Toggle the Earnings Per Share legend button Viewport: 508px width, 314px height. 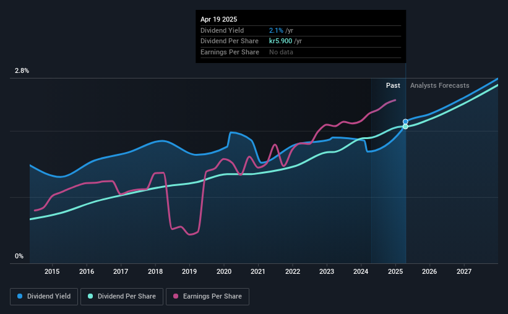(207, 297)
